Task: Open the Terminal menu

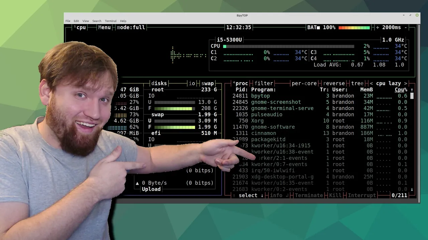Action: point(111,21)
